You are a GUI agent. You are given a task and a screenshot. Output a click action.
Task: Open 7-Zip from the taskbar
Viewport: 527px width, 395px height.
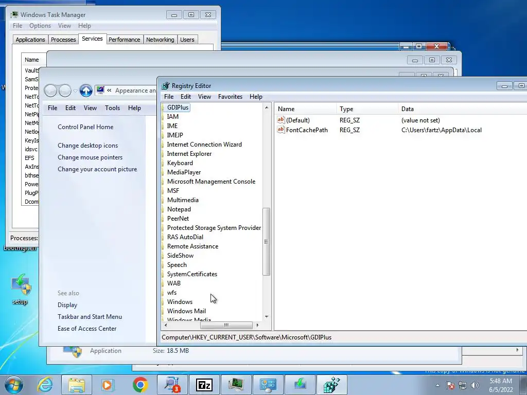coord(204,385)
